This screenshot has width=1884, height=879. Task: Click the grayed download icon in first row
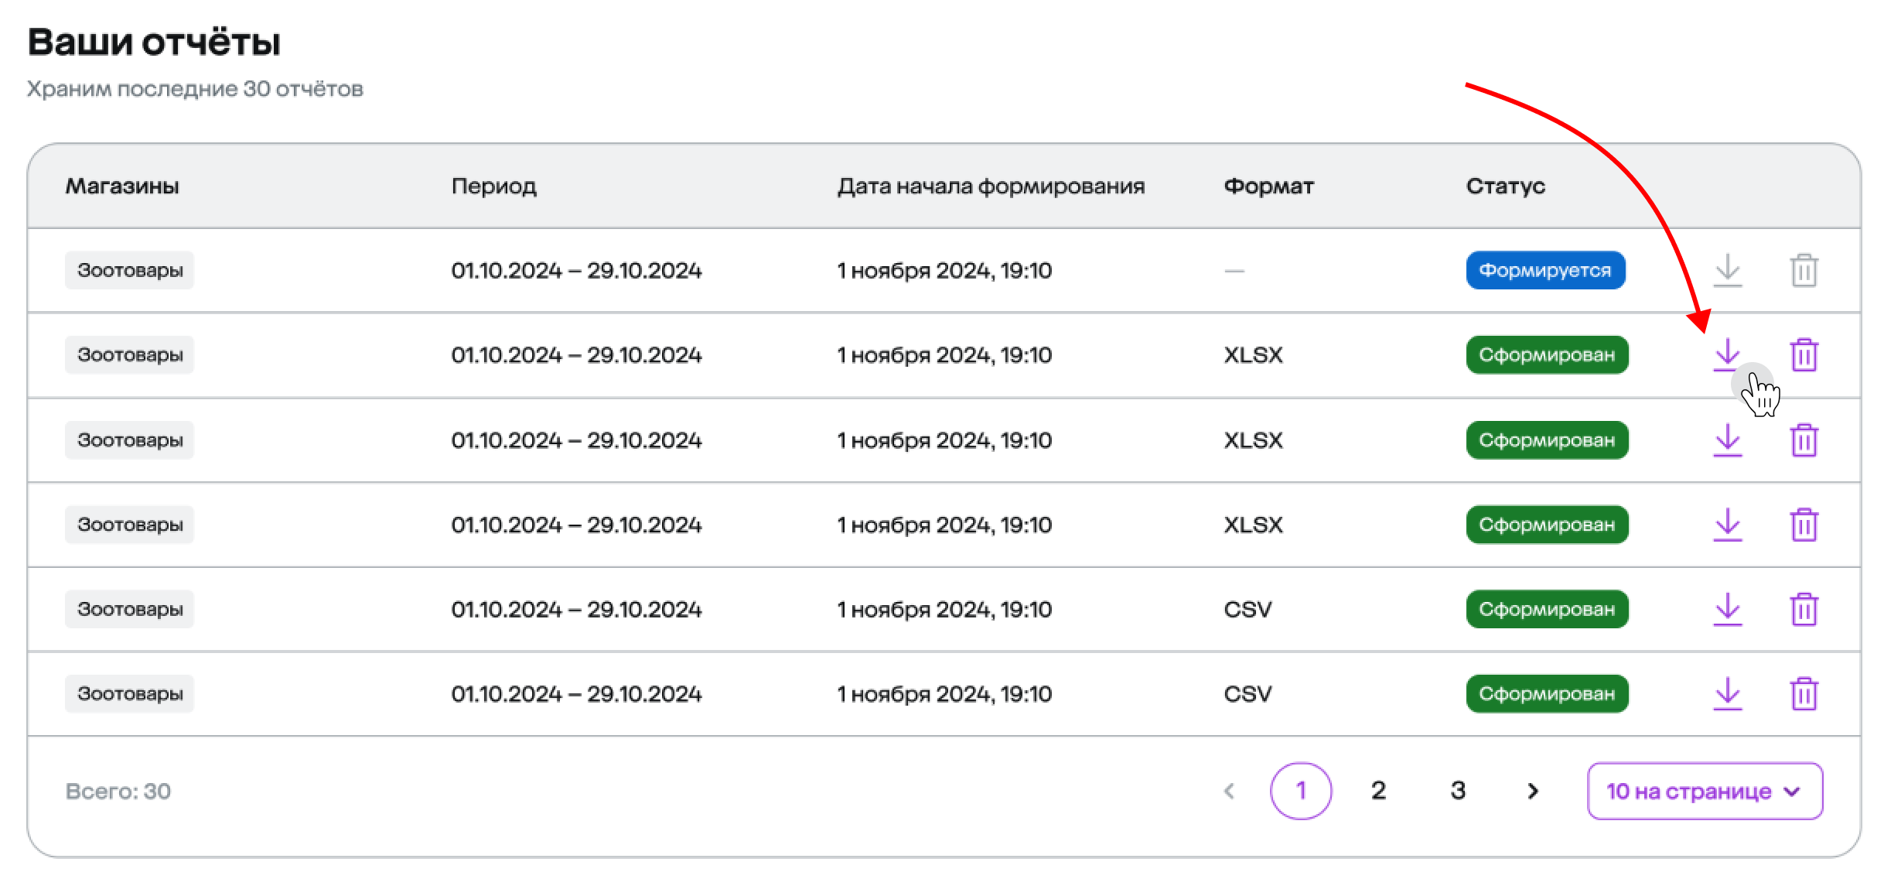coord(1727,270)
